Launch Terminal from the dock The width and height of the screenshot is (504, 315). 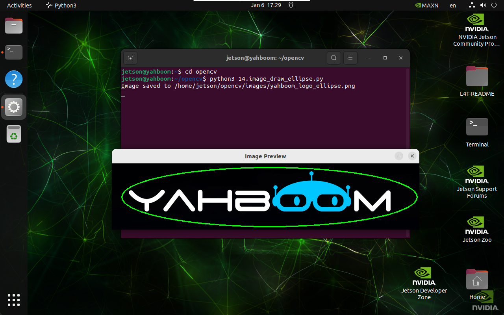14,52
